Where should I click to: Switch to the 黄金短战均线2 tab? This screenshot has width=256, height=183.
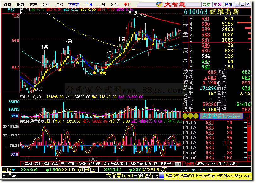[x=115, y=163]
